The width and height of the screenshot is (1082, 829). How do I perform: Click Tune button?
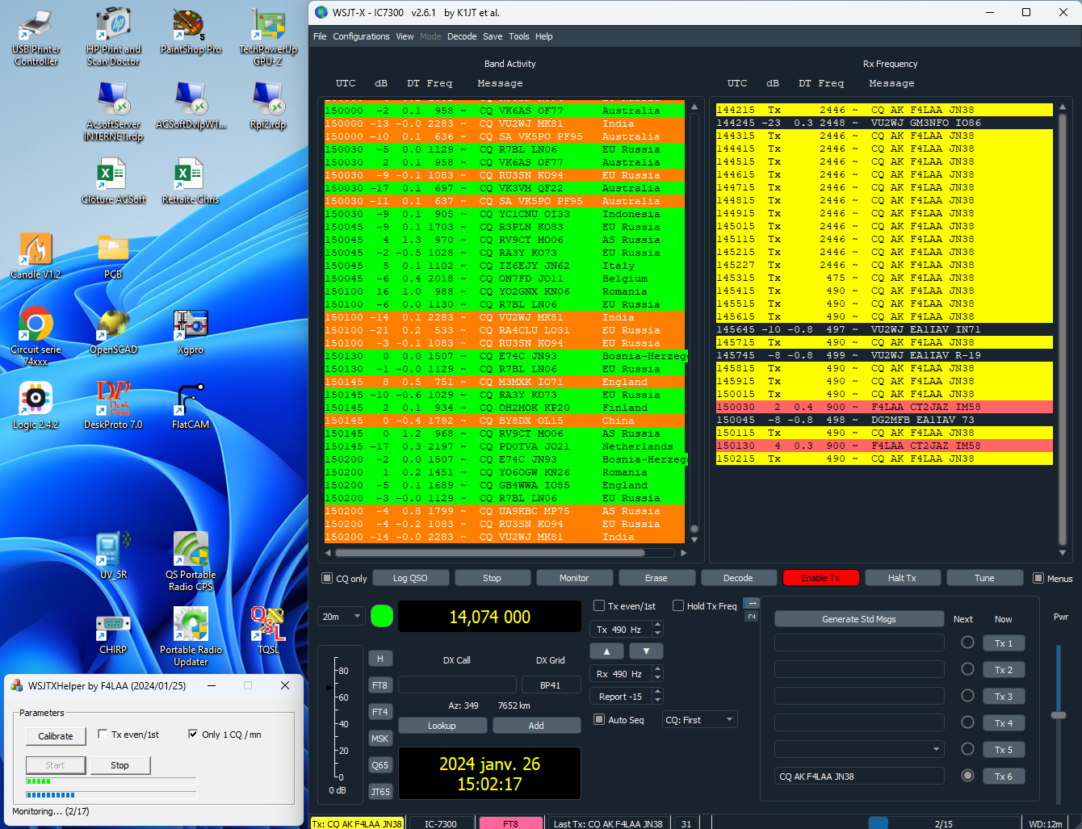984,578
